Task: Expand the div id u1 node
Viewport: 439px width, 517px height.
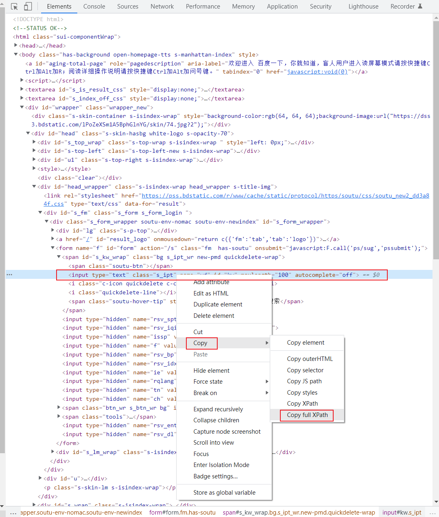Action: tap(34, 160)
